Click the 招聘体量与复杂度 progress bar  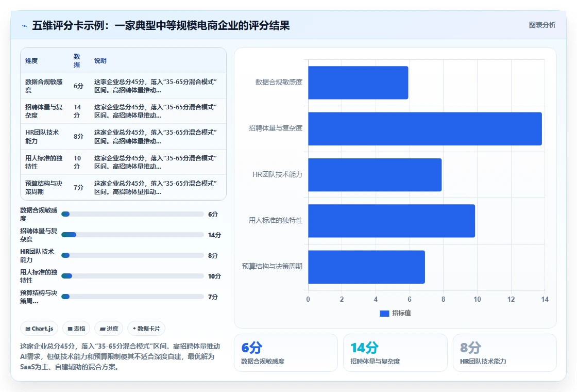(x=132, y=235)
